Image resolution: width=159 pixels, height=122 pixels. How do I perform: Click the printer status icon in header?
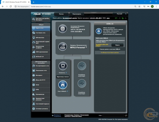coord(120,18)
